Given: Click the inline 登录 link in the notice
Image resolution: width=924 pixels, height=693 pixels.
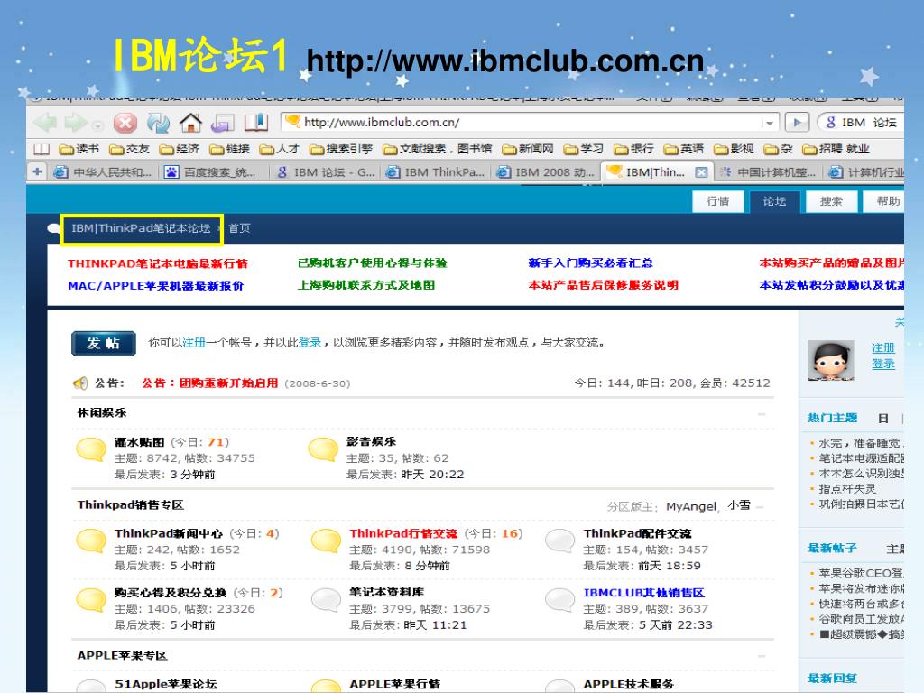Looking at the screenshot, I should [x=310, y=342].
